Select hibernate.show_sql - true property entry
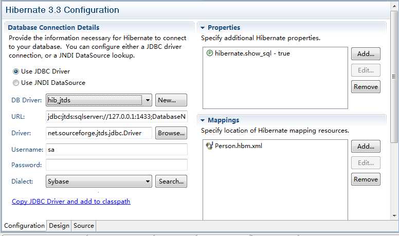This screenshot has height=236, width=399. click(x=248, y=53)
